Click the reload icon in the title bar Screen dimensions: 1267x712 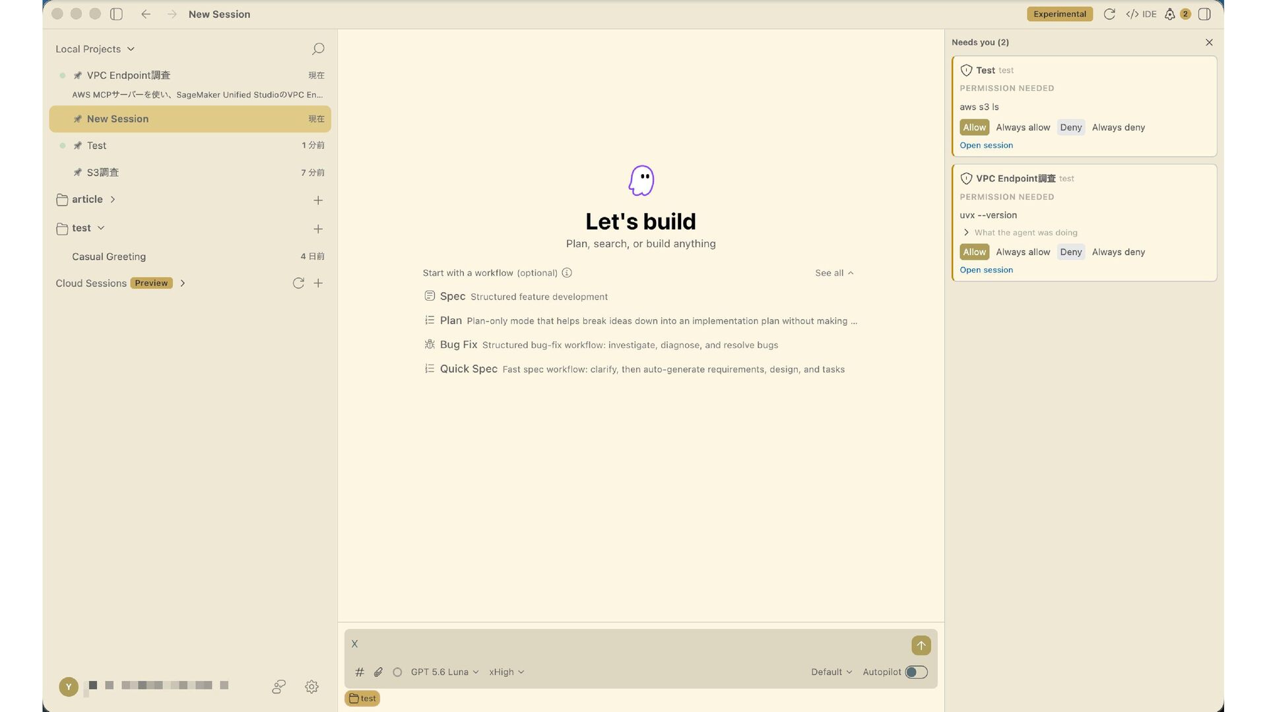pyautogui.click(x=1109, y=14)
